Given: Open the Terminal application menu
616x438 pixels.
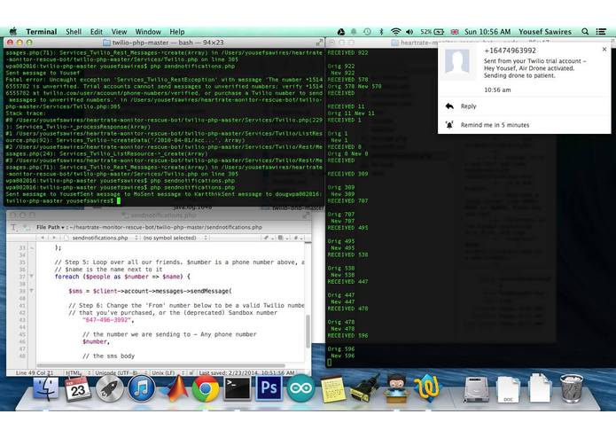Looking at the screenshot, I should coord(42,32).
